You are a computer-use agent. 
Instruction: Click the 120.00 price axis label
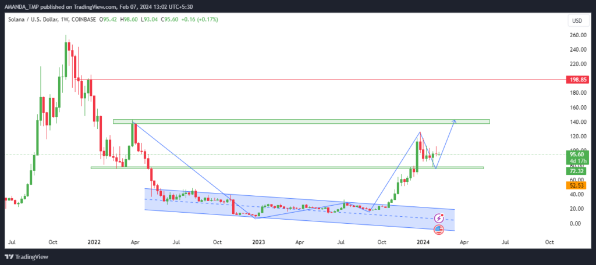coord(577,137)
